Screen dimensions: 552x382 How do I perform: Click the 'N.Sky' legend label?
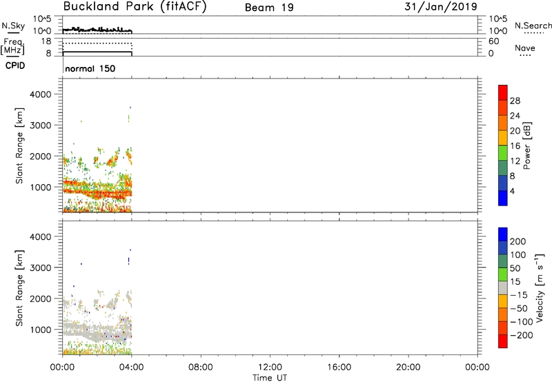click(x=13, y=26)
